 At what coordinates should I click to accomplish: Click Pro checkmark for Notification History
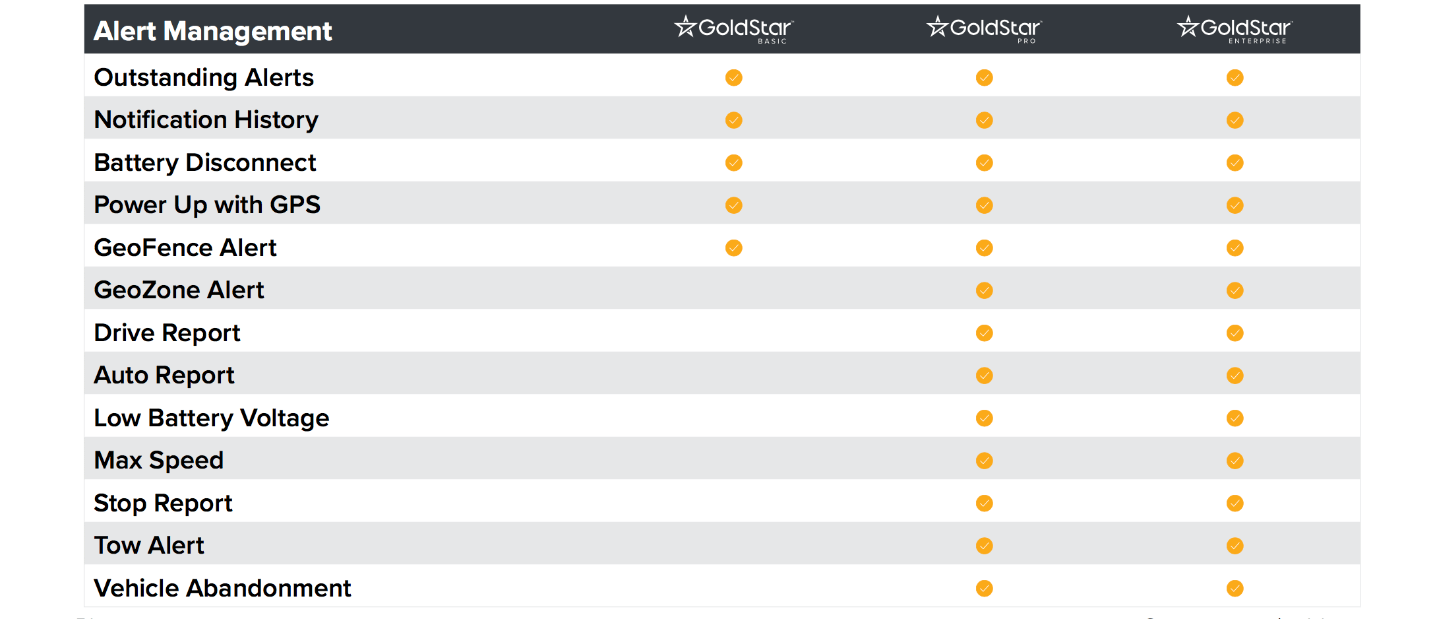tap(985, 120)
